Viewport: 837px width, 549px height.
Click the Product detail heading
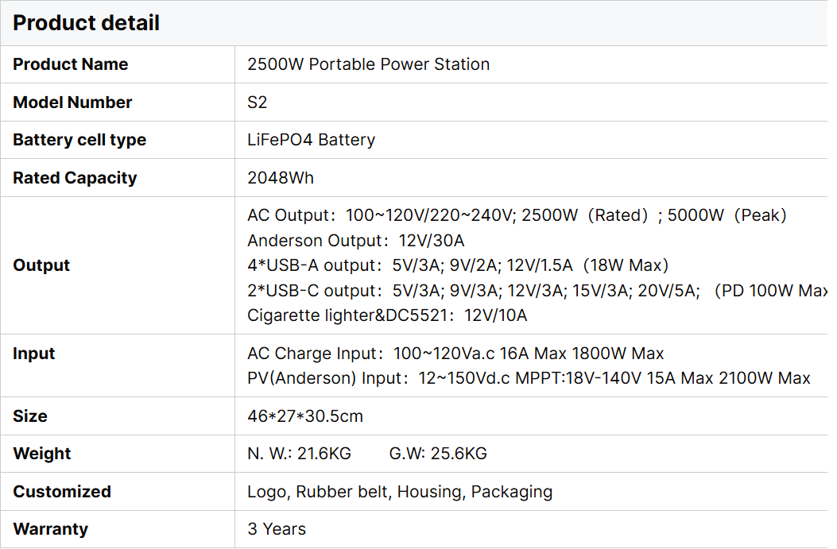tap(87, 23)
